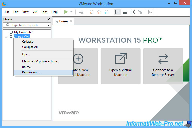Open the VM menu

(x=35, y=12)
